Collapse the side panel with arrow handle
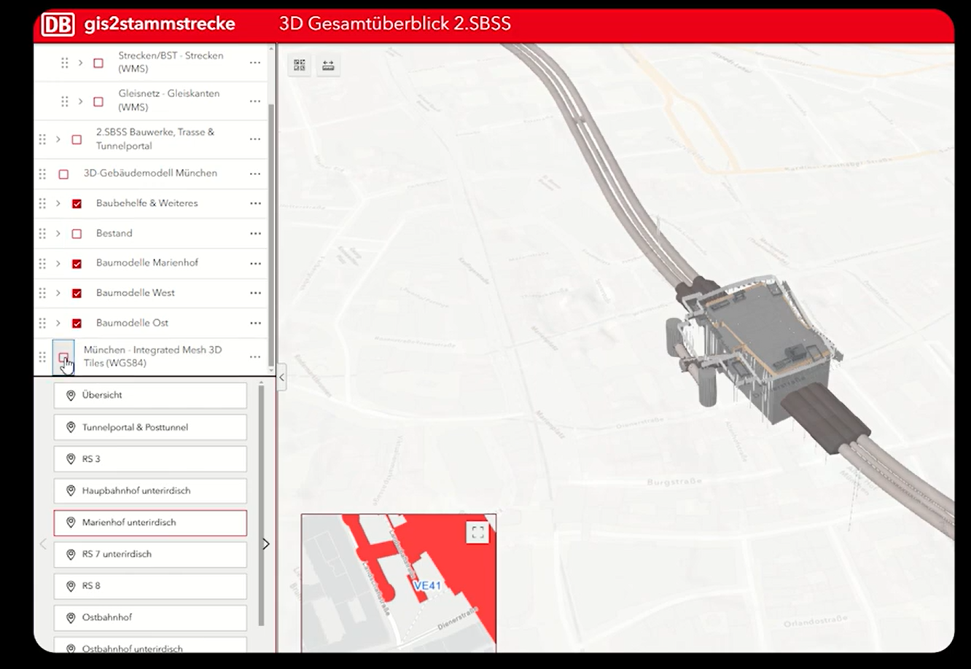Viewport: 971px width, 669px height. pyautogui.click(x=281, y=377)
